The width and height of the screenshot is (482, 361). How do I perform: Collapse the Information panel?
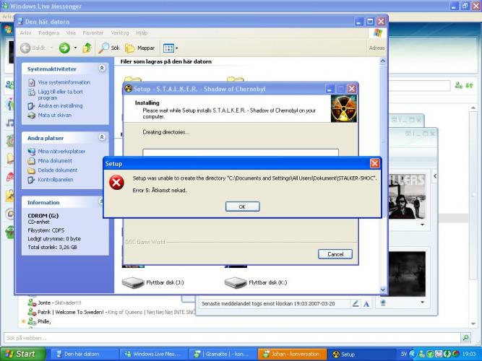pyautogui.click(x=102, y=202)
